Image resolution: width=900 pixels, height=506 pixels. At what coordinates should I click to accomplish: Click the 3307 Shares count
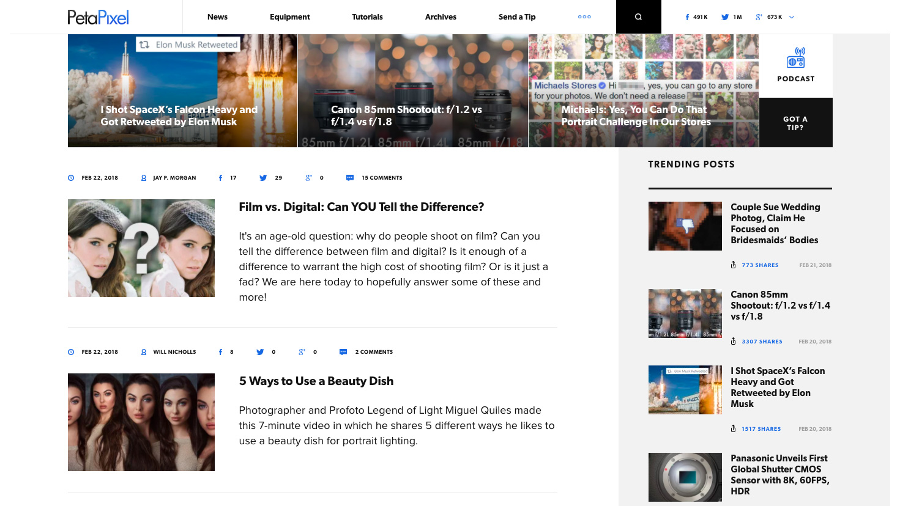(762, 342)
